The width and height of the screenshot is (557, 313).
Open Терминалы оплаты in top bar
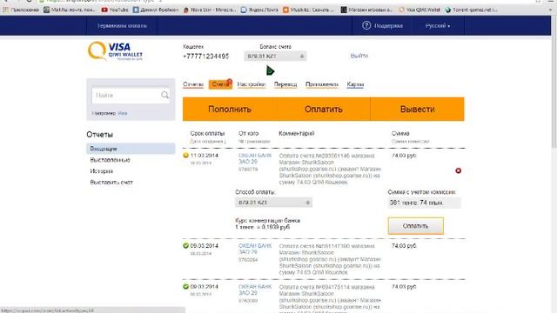[122, 25]
